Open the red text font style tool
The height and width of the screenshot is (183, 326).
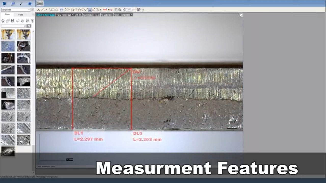click(x=110, y=10)
